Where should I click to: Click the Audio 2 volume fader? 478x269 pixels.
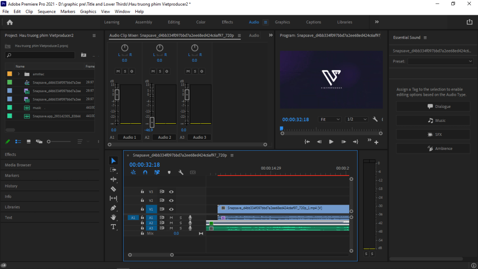[x=152, y=122]
